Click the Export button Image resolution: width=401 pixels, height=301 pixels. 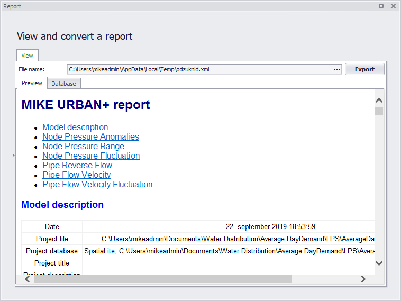pos(364,69)
